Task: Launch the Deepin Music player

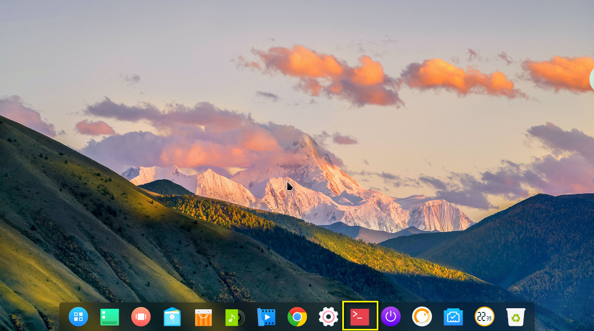Action: (x=235, y=317)
